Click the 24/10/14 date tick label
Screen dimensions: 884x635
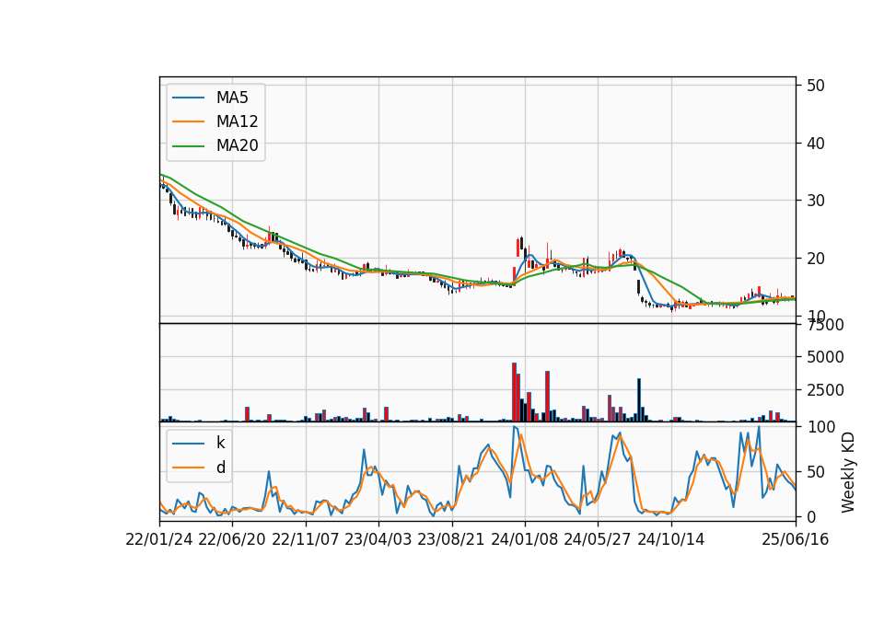tap(671, 539)
